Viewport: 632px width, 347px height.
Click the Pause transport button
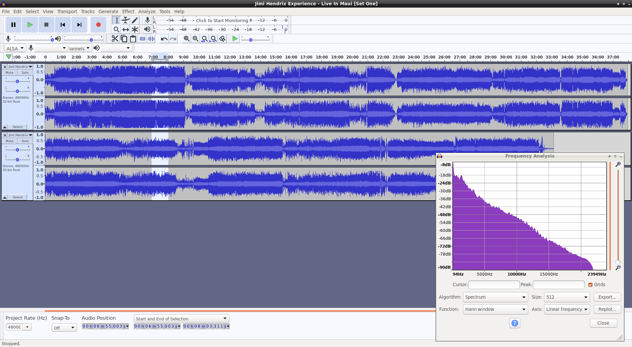pos(14,25)
